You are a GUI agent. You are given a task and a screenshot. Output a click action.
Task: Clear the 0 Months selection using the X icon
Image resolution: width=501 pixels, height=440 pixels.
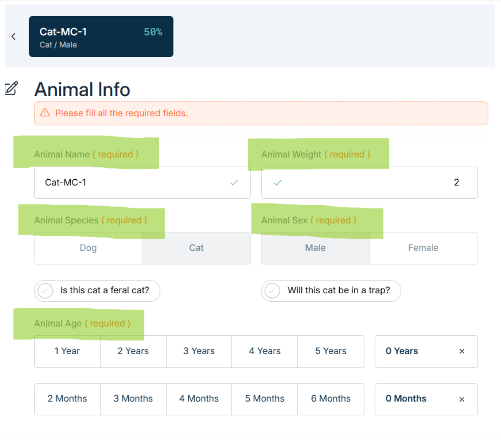[461, 399]
